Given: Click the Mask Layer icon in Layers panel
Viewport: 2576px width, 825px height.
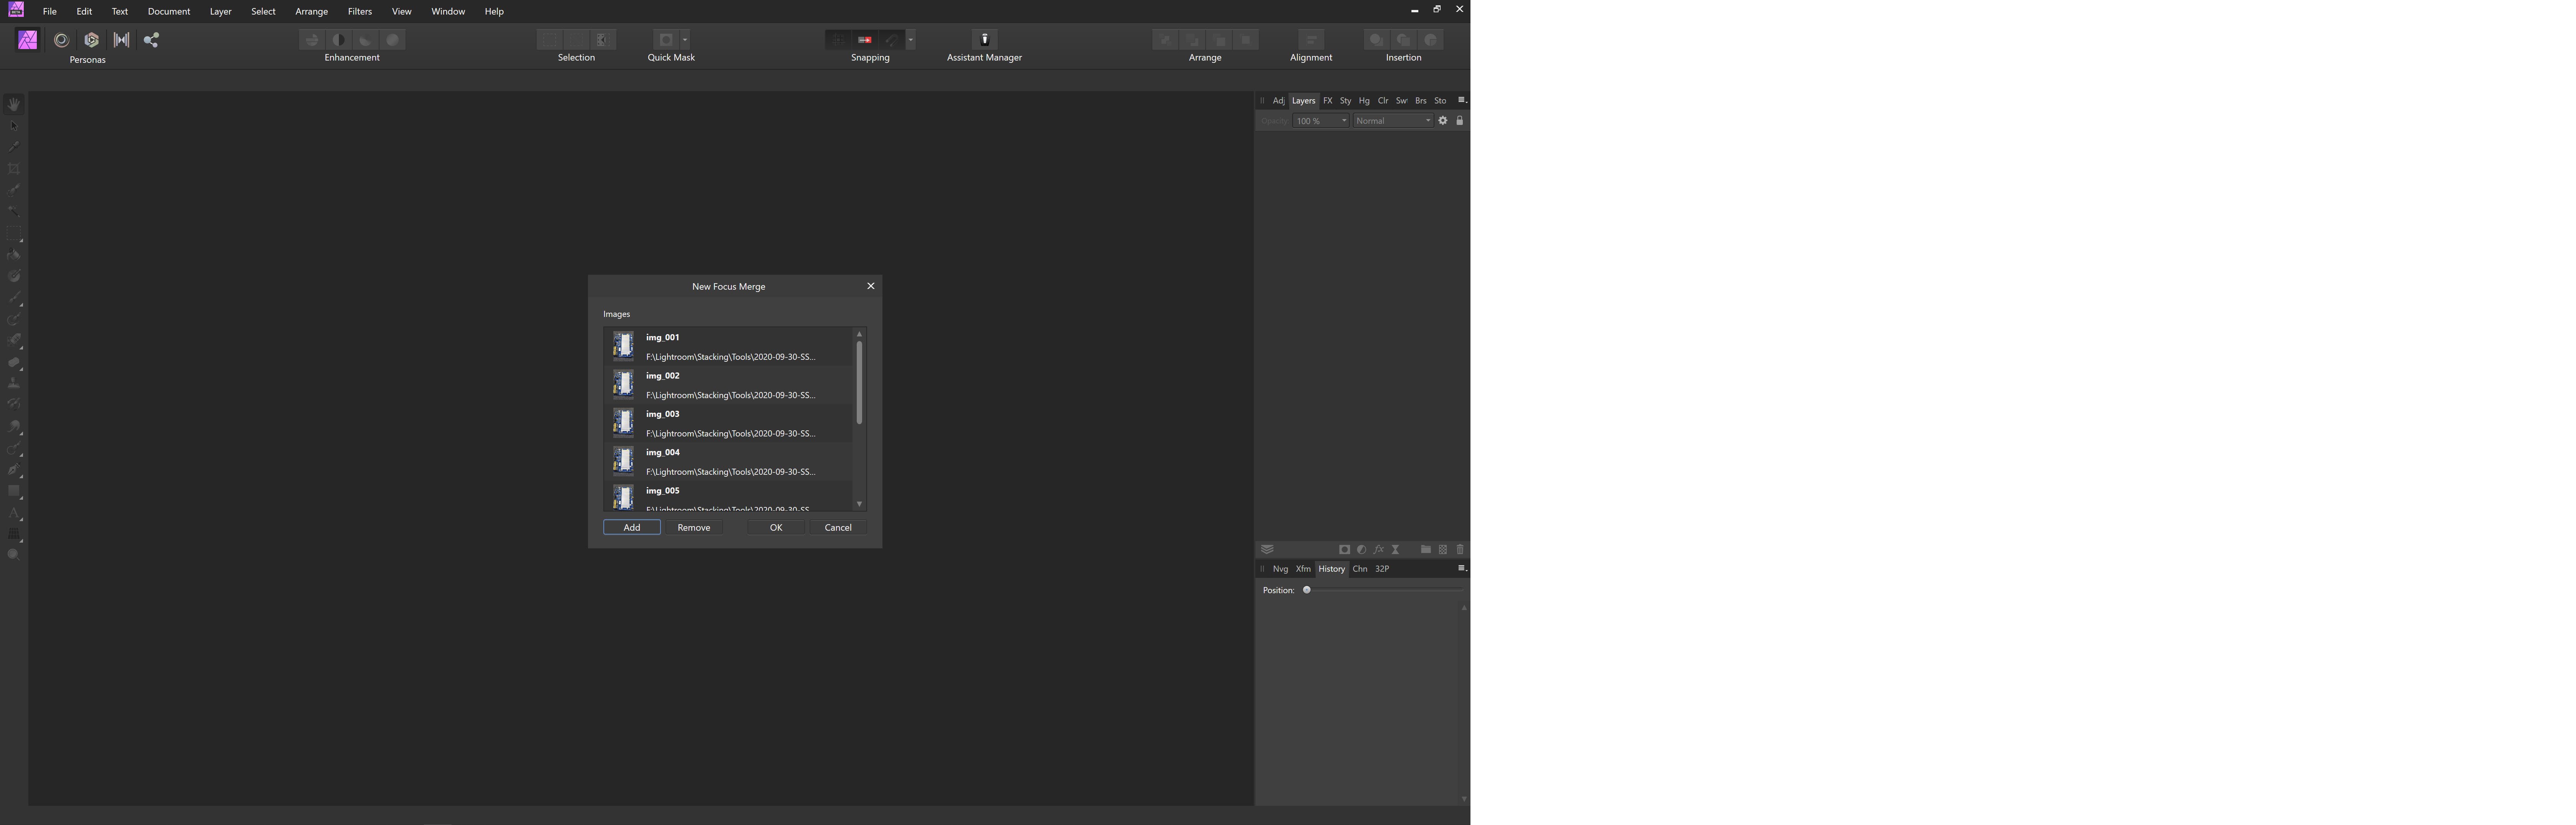Looking at the screenshot, I should click(1345, 550).
